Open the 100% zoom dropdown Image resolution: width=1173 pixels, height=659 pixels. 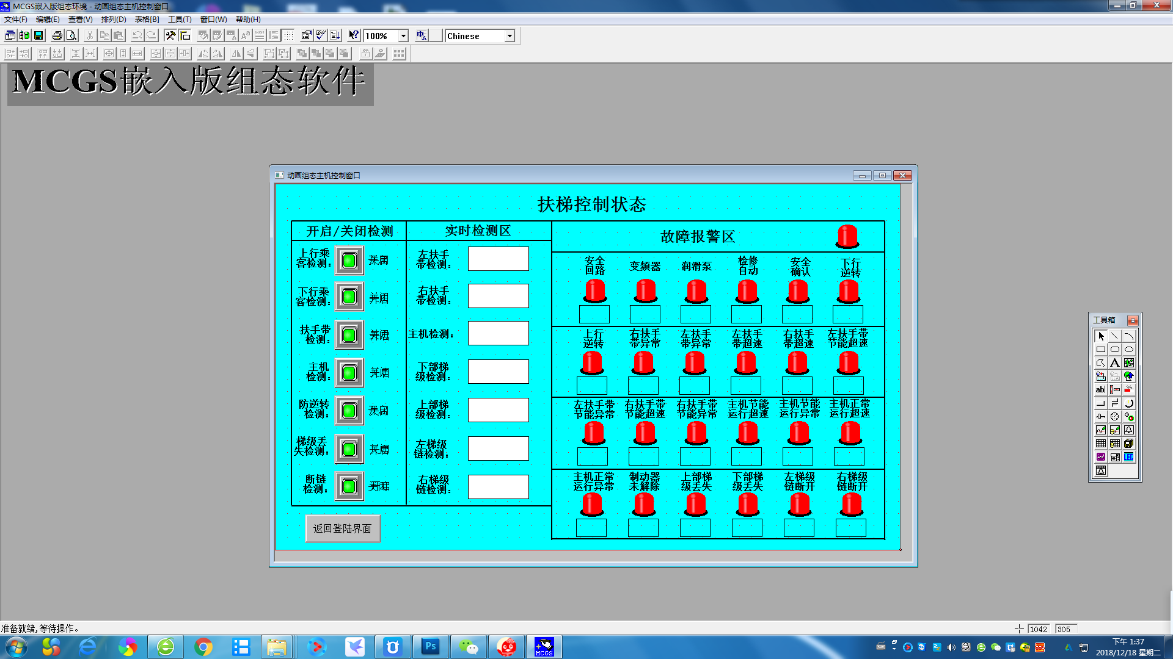pyautogui.click(x=403, y=36)
